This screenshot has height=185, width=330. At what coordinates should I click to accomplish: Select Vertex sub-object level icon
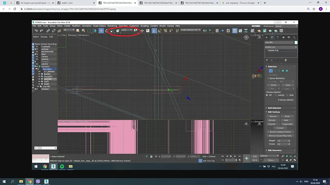tap(271, 71)
